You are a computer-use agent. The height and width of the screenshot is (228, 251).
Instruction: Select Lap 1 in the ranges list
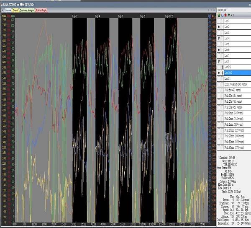pos(234,21)
